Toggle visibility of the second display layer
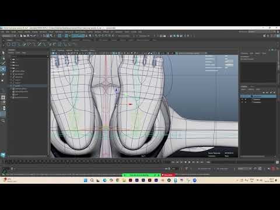 click(x=242, y=99)
